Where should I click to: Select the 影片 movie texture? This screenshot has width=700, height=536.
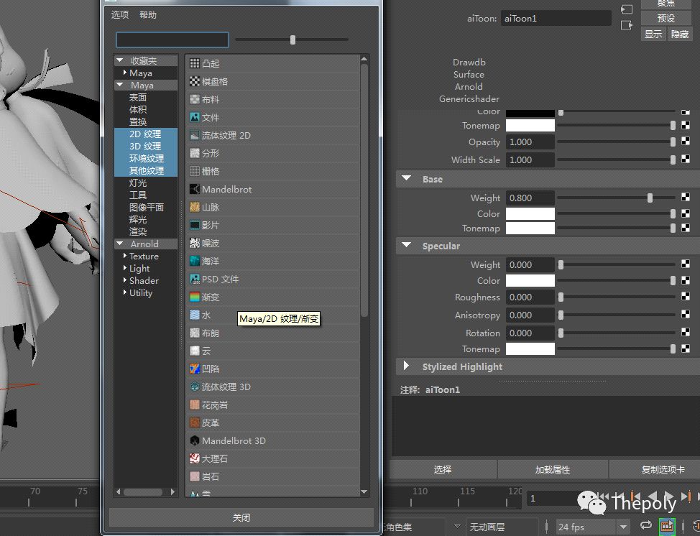click(x=273, y=225)
